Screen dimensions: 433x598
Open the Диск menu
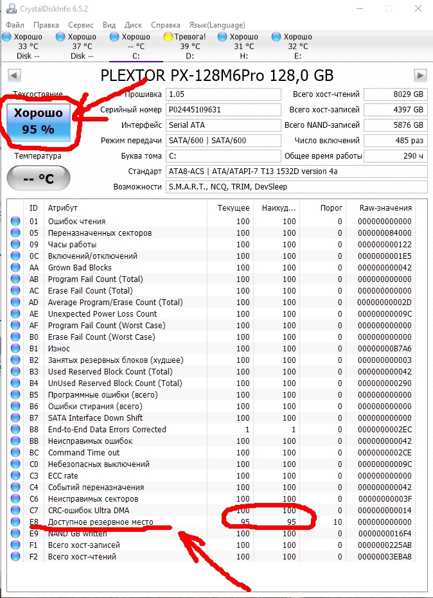[133, 25]
